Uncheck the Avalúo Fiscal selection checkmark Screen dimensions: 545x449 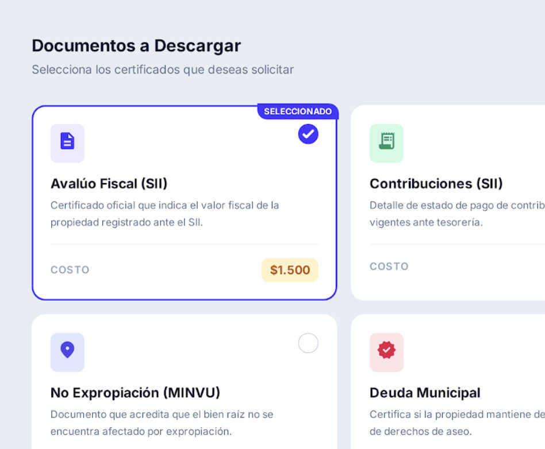308,134
